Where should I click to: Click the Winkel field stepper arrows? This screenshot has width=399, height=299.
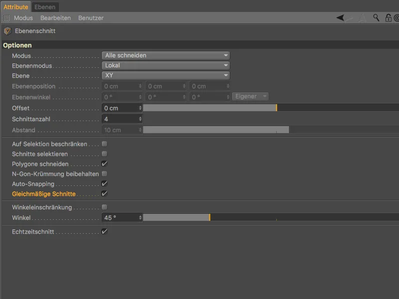pos(140,218)
